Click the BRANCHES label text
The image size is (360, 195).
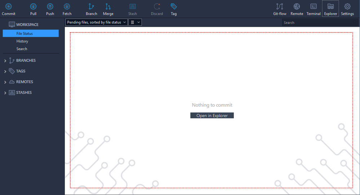click(x=26, y=61)
